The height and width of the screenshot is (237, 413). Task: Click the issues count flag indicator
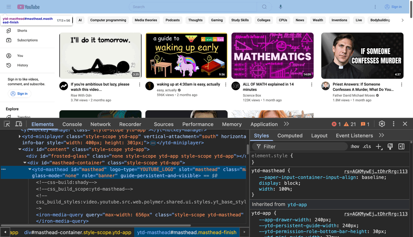(x=365, y=124)
